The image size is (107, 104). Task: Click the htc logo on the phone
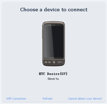click(x=54, y=25)
